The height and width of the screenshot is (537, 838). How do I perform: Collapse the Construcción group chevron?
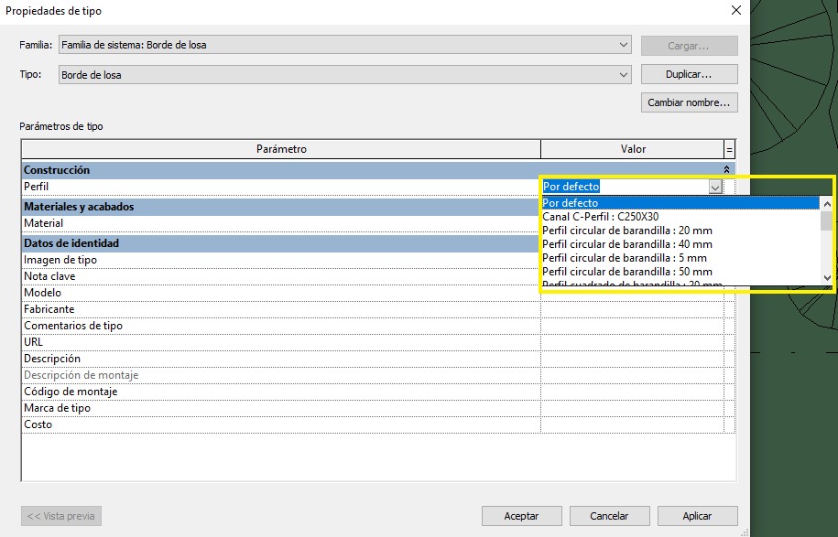click(726, 170)
